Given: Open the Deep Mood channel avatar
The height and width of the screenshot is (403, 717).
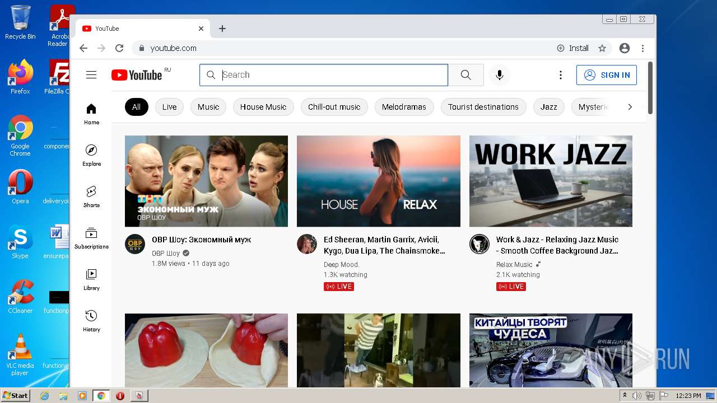Looking at the screenshot, I should (307, 244).
